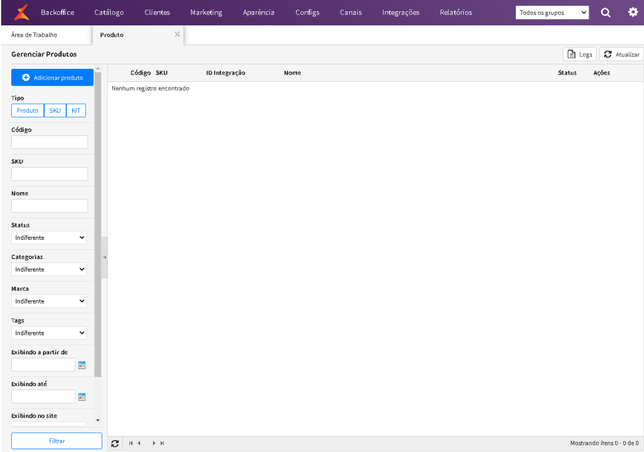The height and width of the screenshot is (452, 644).
Task: Open the settings gear icon
Action: point(633,12)
